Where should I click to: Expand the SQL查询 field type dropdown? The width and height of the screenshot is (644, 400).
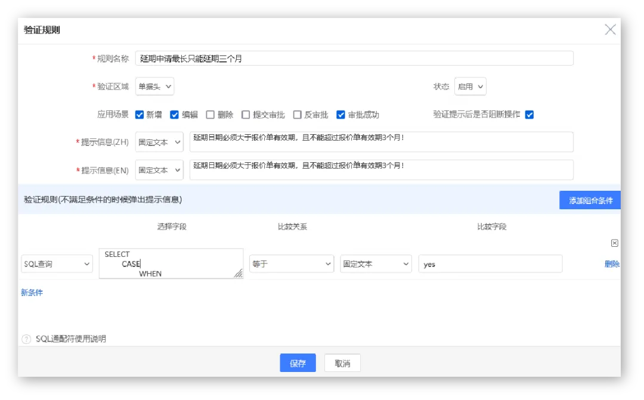click(x=57, y=264)
